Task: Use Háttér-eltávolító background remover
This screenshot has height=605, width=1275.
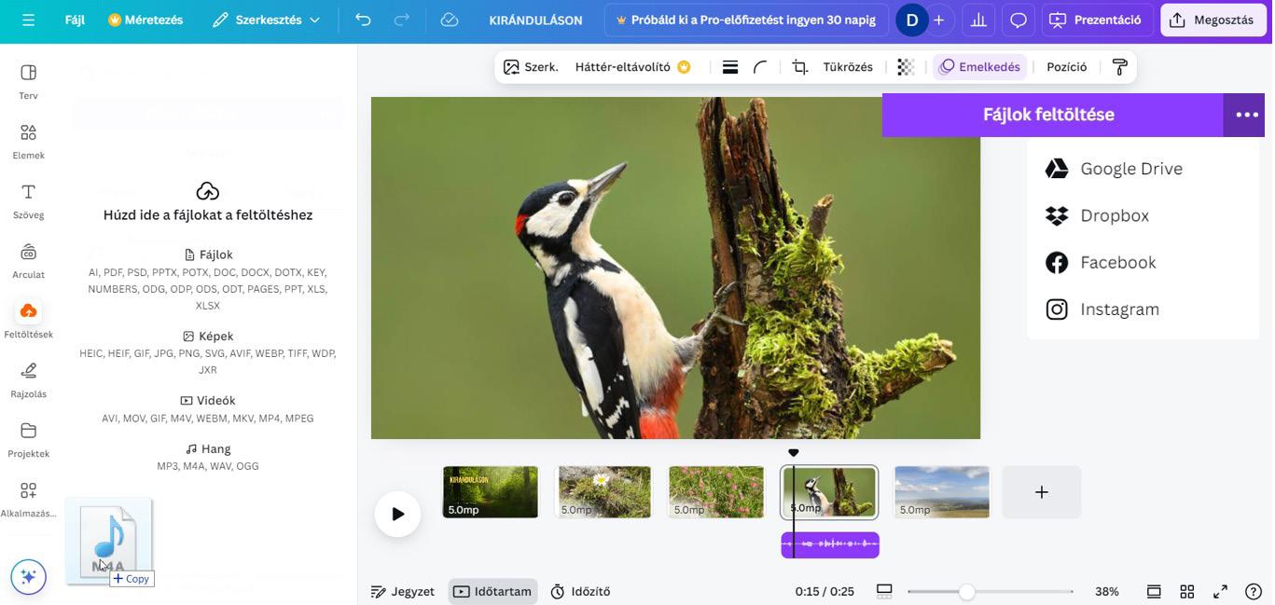Action: 633,67
